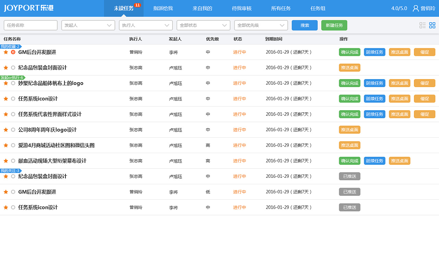Click 催促 for the first GM后台开发跟进 row
The width and height of the screenshot is (439, 274).
coord(425,52)
